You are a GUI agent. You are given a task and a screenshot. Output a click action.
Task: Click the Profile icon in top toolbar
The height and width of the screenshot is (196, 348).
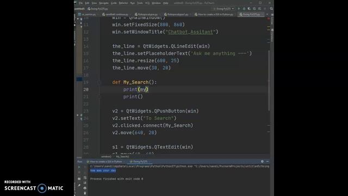point(254,9)
